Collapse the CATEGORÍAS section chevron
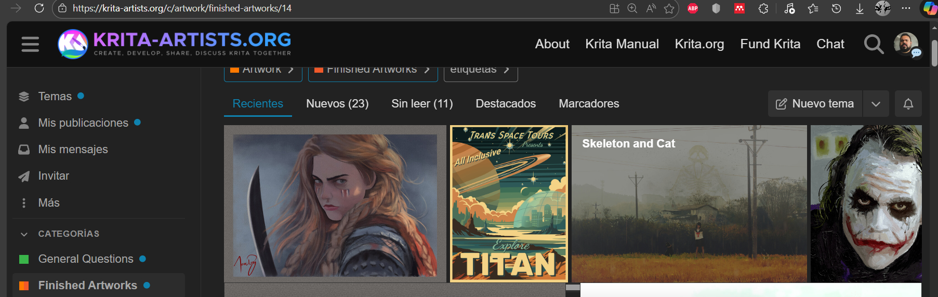The image size is (938, 297). pos(24,234)
